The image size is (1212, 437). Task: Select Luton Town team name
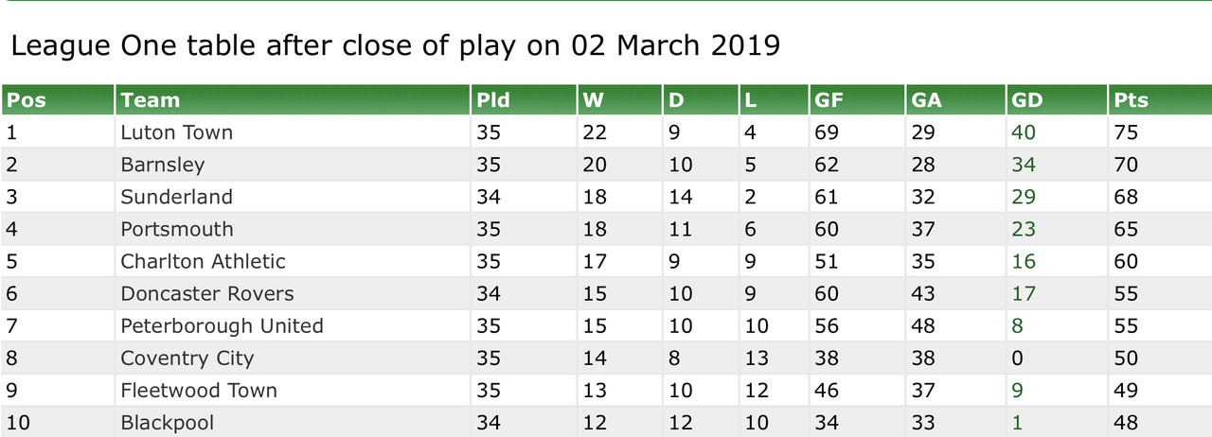click(176, 132)
